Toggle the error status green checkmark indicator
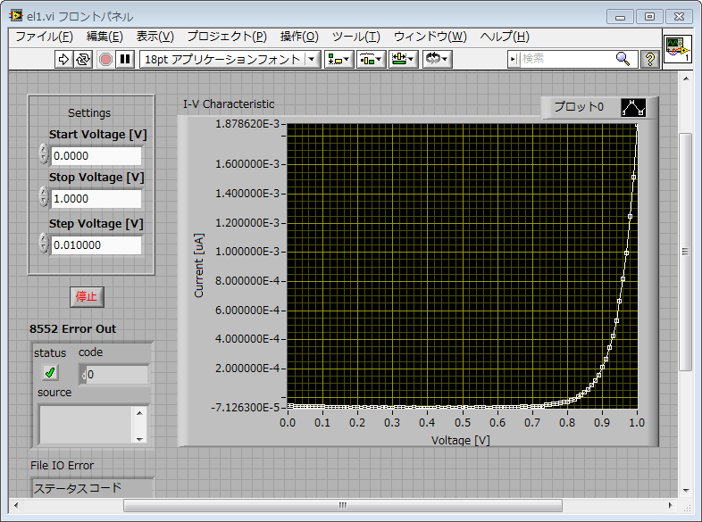 [x=50, y=372]
